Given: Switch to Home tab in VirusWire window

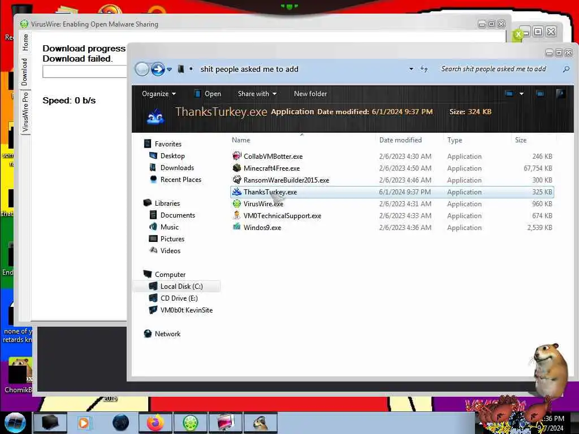Looking at the screenshot, I should (25, 42).
